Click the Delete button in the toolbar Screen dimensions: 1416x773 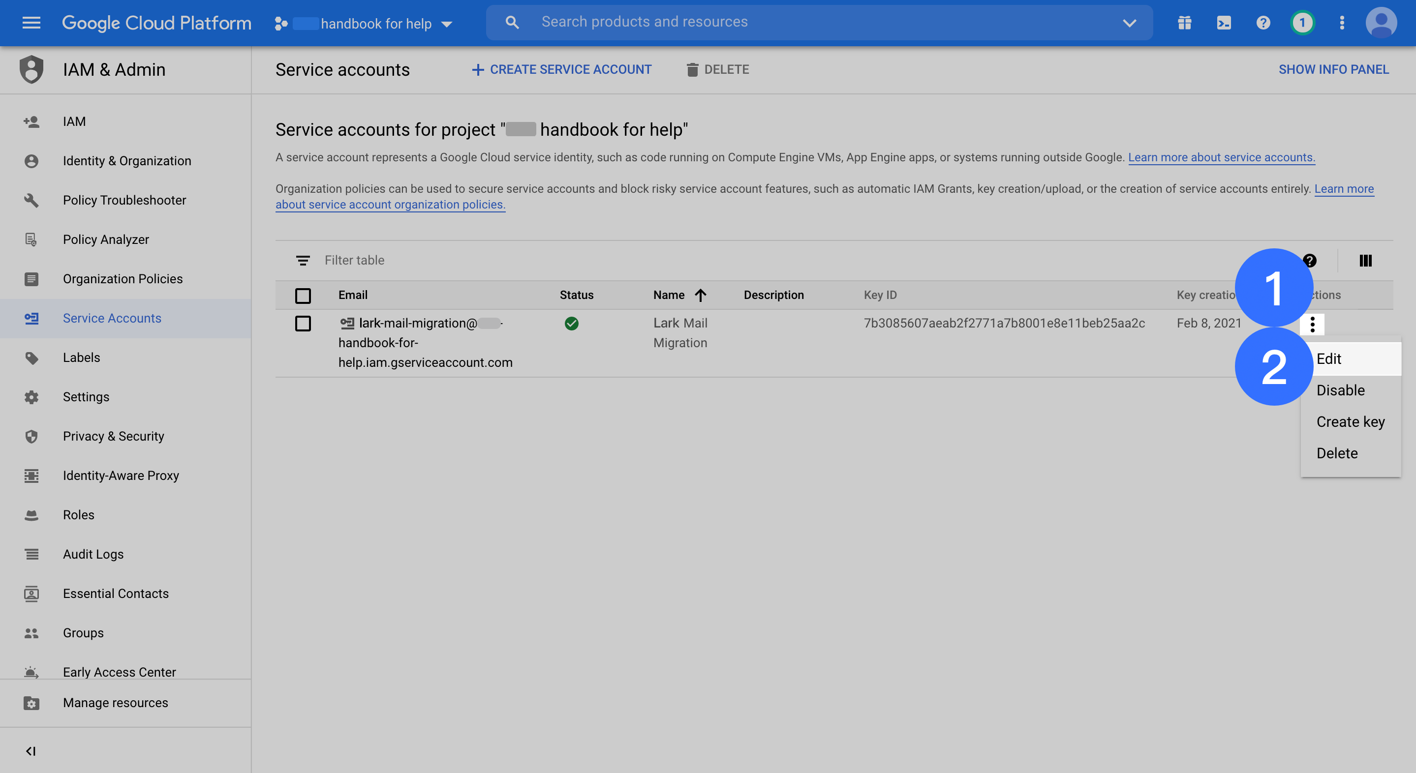(717, 69)
